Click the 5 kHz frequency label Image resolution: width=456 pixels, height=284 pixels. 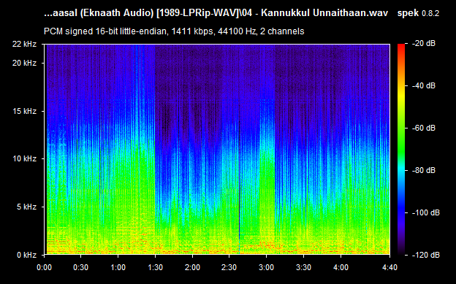(26, 207)
